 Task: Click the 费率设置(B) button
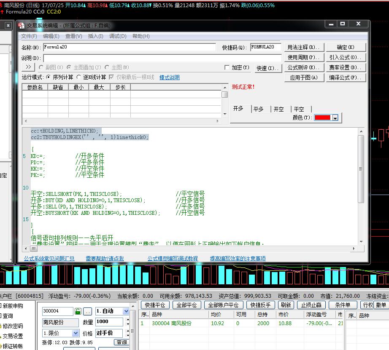click(x=346, y=67)
